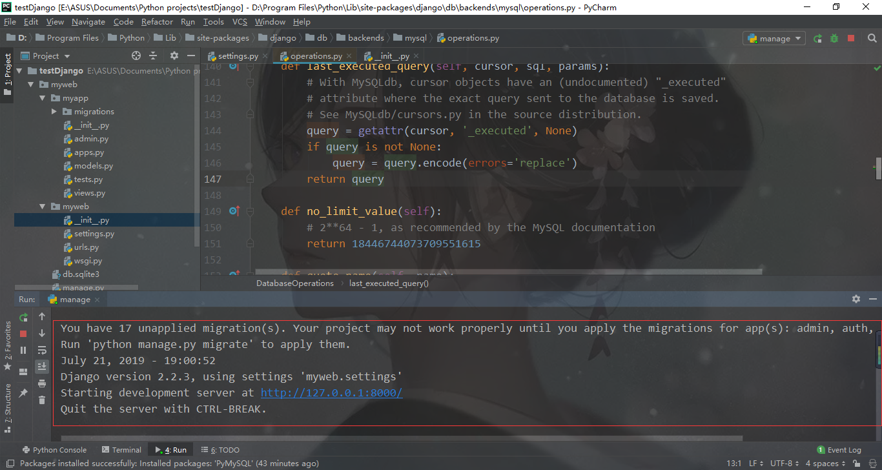Switch to the settings.py editor tab
Image resolution: width=882 pixels, height=470 pixels.
coord(238,56)
